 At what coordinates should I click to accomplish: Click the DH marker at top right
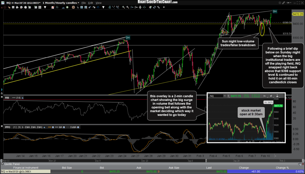click(274, 11)
